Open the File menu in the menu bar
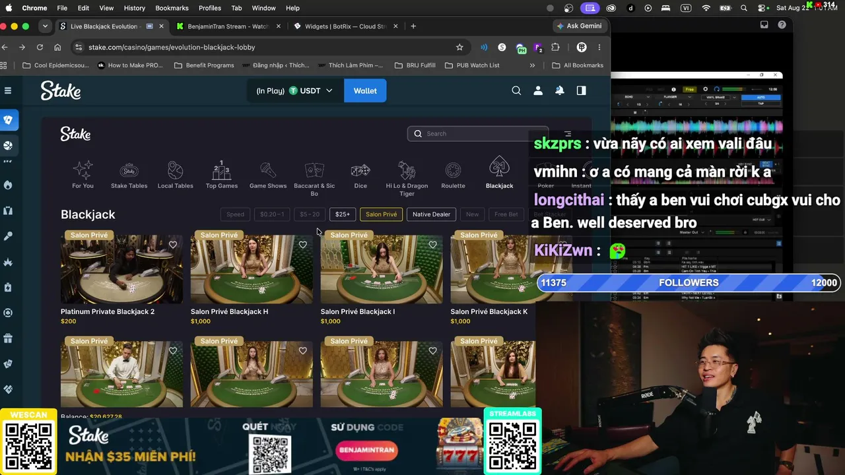 [62, 8]
